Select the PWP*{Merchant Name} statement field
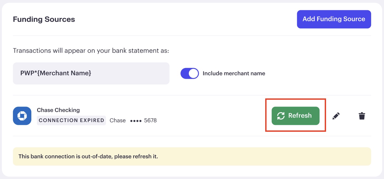The height and width of the screenshot is (179, 384). coord(91,73)
